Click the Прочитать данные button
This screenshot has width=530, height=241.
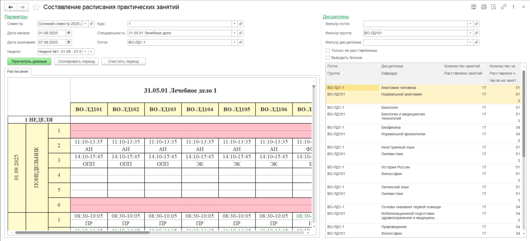(x=29, y=61)
